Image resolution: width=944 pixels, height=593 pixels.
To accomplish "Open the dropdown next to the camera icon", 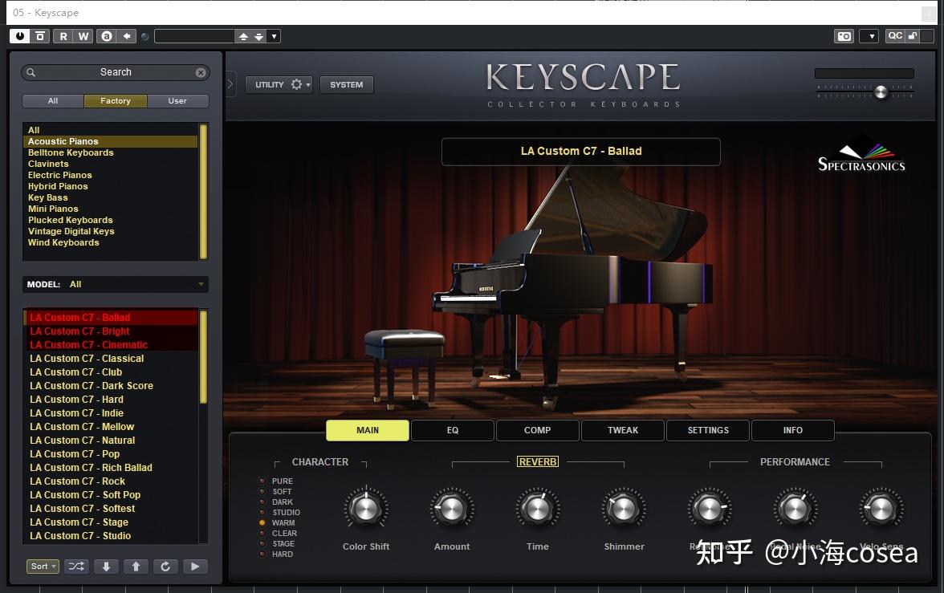I will 869,36.
